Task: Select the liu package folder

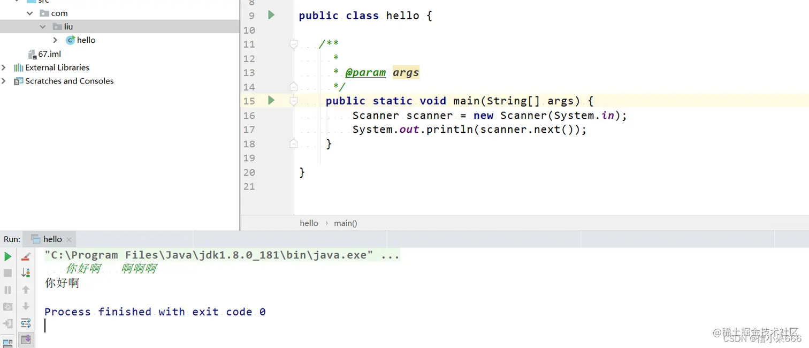Action: click(68, 26)
